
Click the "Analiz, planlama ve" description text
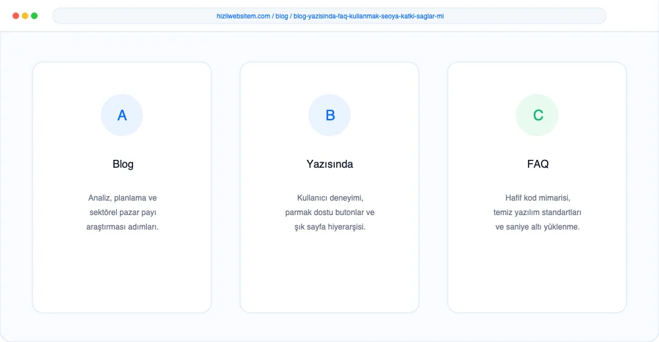(123, 198)
